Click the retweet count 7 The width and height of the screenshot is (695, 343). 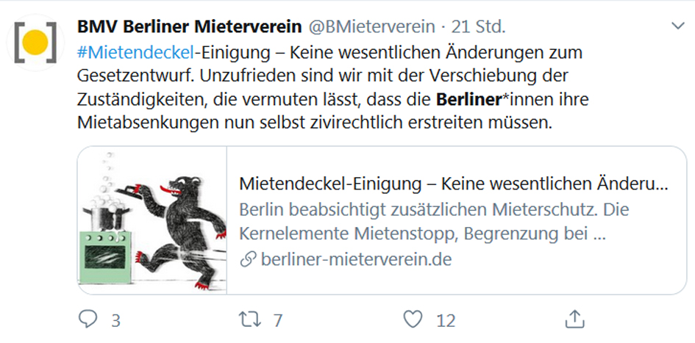(x=277, y=320)
